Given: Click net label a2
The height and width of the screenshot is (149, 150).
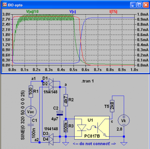Looking at the screenshot, I should [37, 140].
